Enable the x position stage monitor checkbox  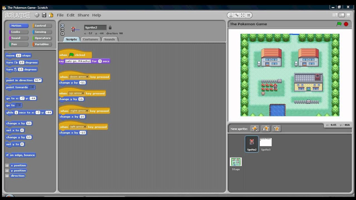click(7, 165)
